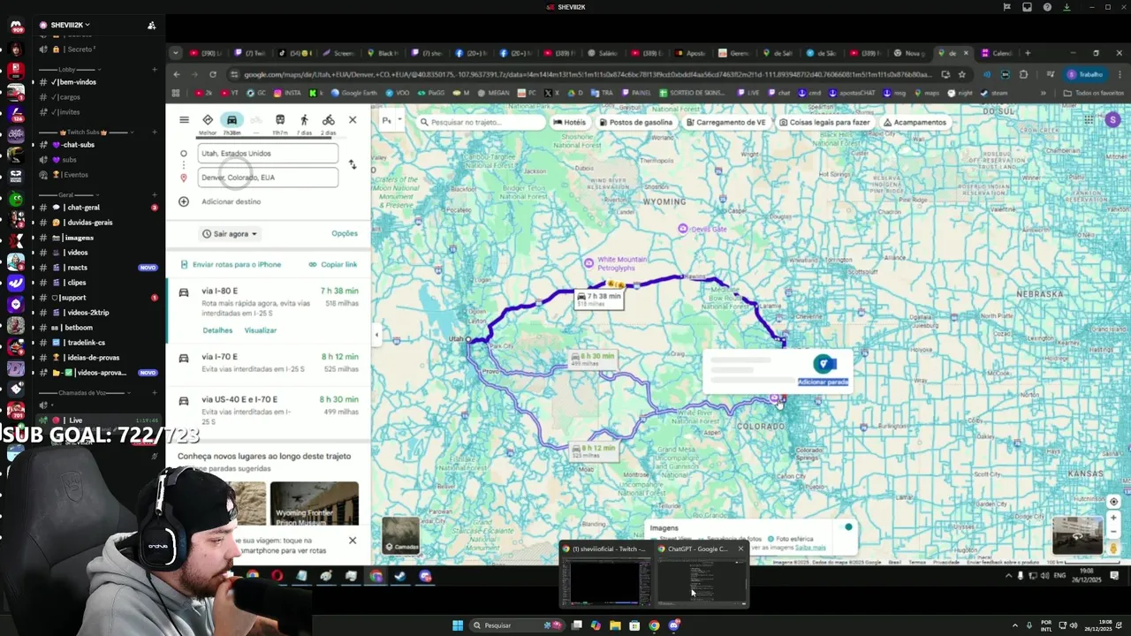
Task: Open a new Chrome tab
Action: pyautogui.click(x=1027, y=53)
